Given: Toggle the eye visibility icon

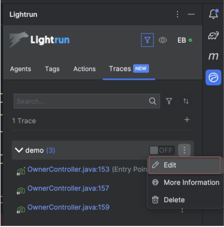Looking at the screenshot, I should coord(163,40).
